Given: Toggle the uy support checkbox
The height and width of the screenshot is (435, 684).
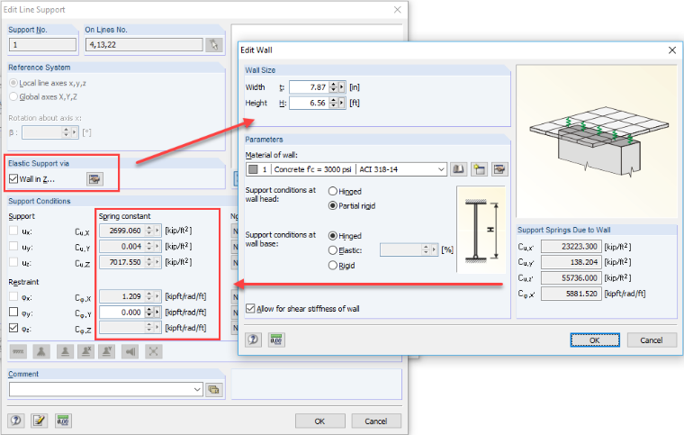Looking at the screenshot, I should coord(13,246).
